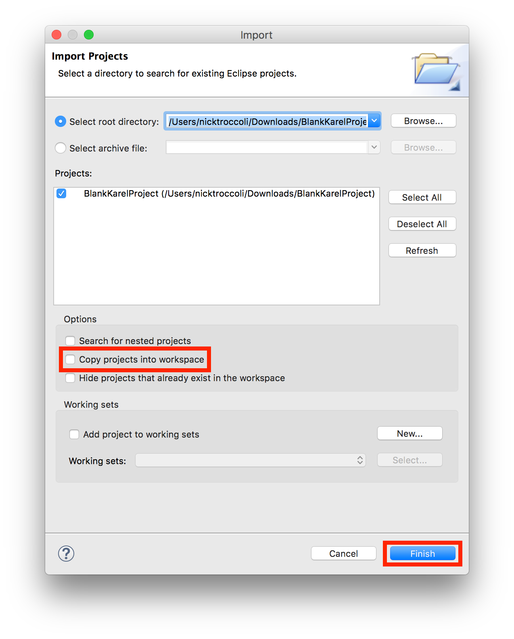Image resolution: width=514 pixels, height=639 pixels.
Task: Enable Search for nested projects
Action: [x=70, y=341]
